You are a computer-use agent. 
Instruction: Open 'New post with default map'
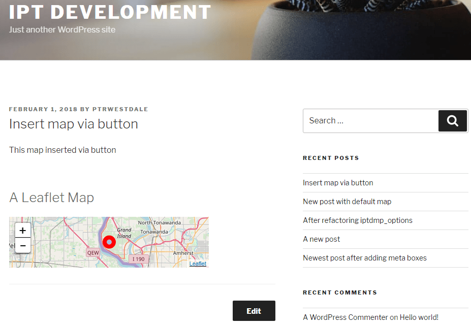[x=347, y=201]
